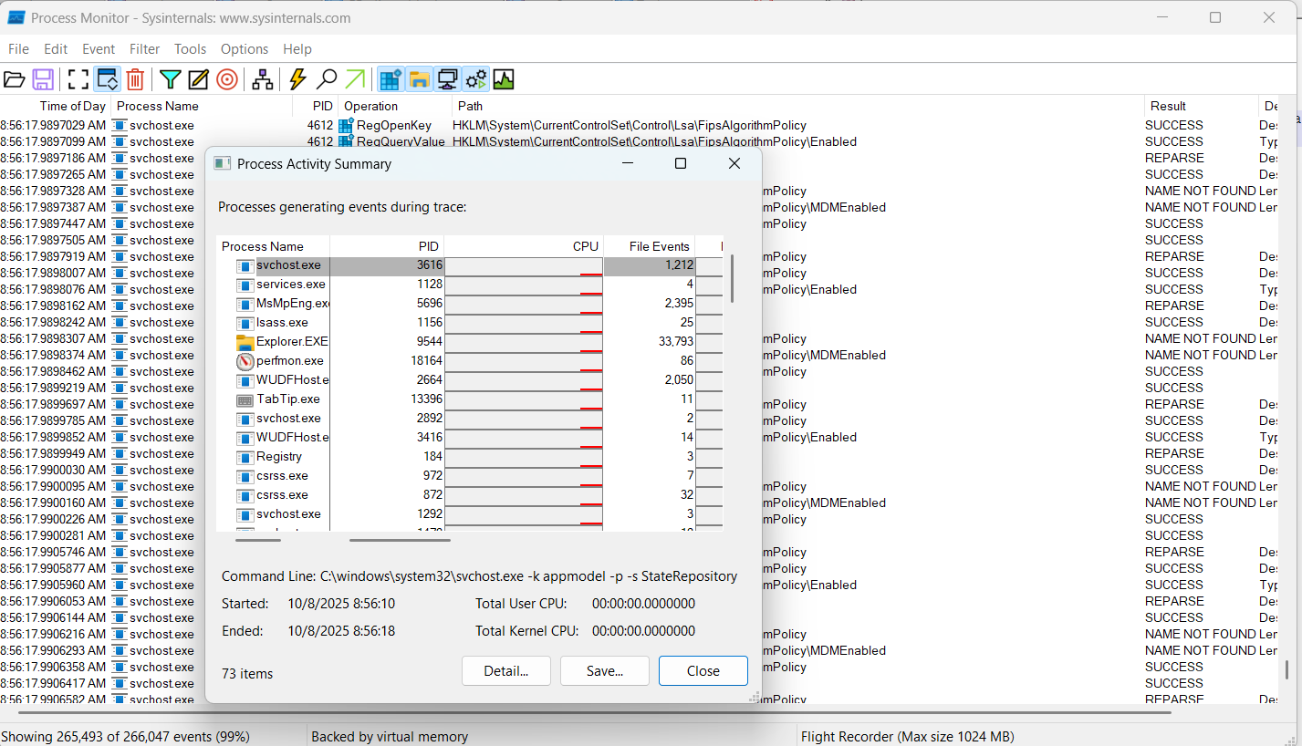Click the Highlight pencil icon

[x=199, y=79]
